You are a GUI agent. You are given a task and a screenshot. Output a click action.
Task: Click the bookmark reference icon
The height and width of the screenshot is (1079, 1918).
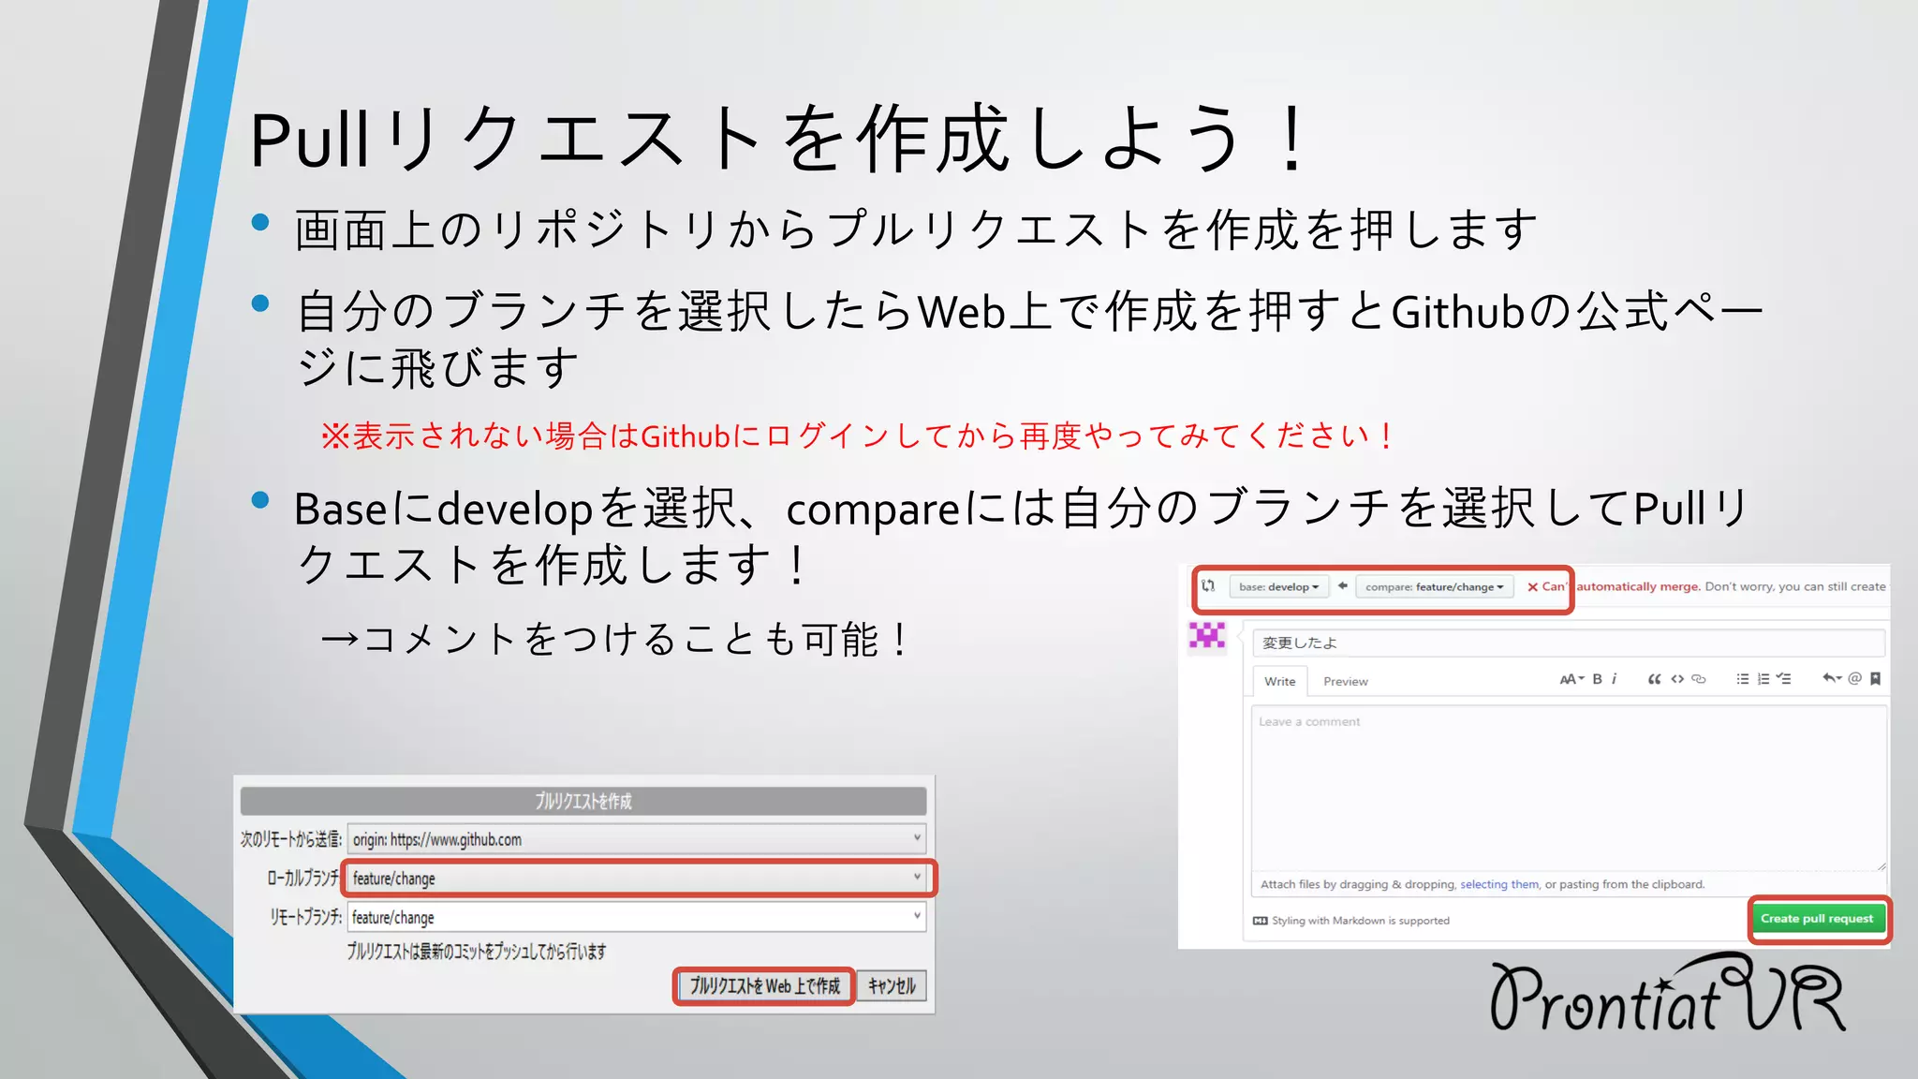[x=1875, y=679]
